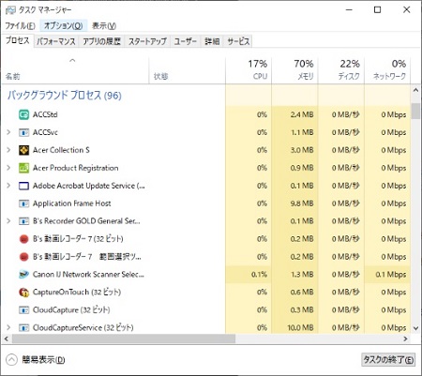Screen dimensions: 422x376
Task: Sort by the 22% ディスク column header
Action: (340, 70)
